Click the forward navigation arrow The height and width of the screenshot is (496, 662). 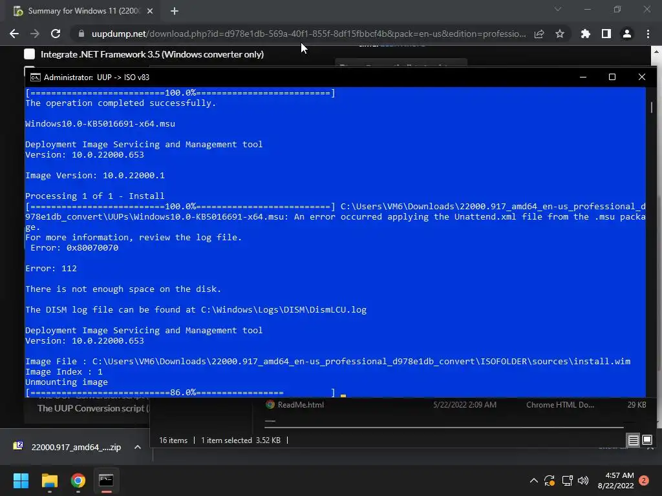[35, 34]
